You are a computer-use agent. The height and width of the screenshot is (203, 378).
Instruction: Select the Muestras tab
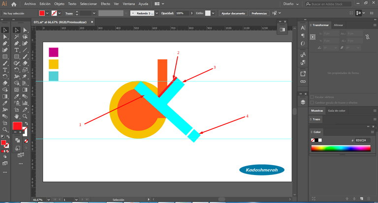pos(317,111)
